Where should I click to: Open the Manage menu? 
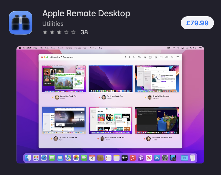click(69, 48)
